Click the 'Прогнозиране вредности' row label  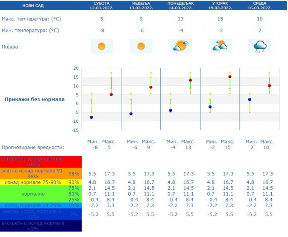[33, 148]
